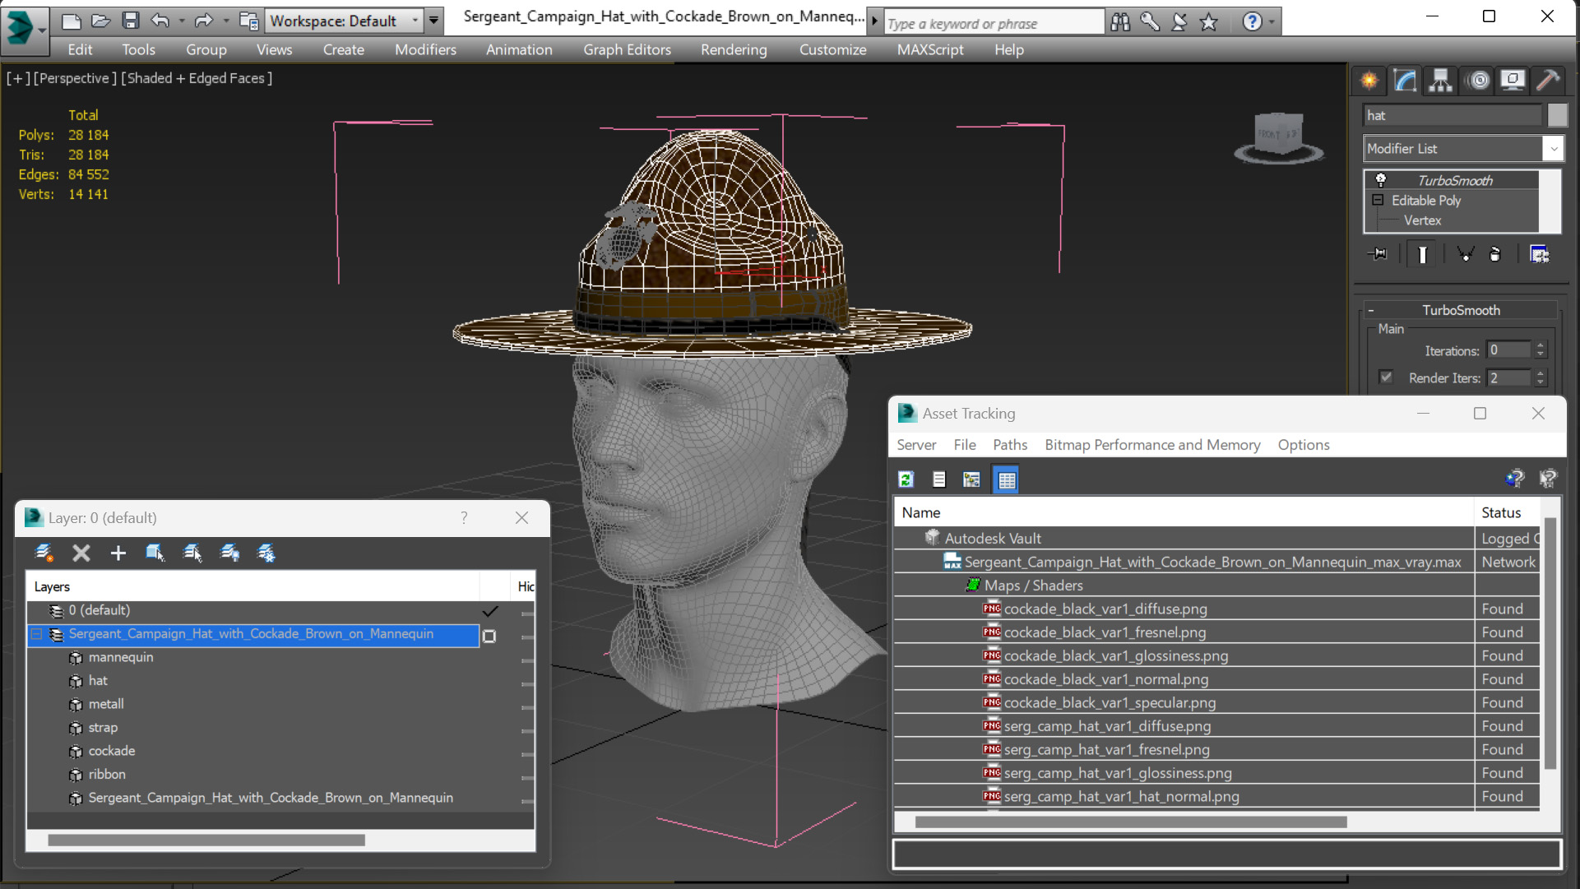Collapse the Editable Poly sub-object list
Image resolution: width=1580 pixels, height=889 pixels.
coord(1378,200)
